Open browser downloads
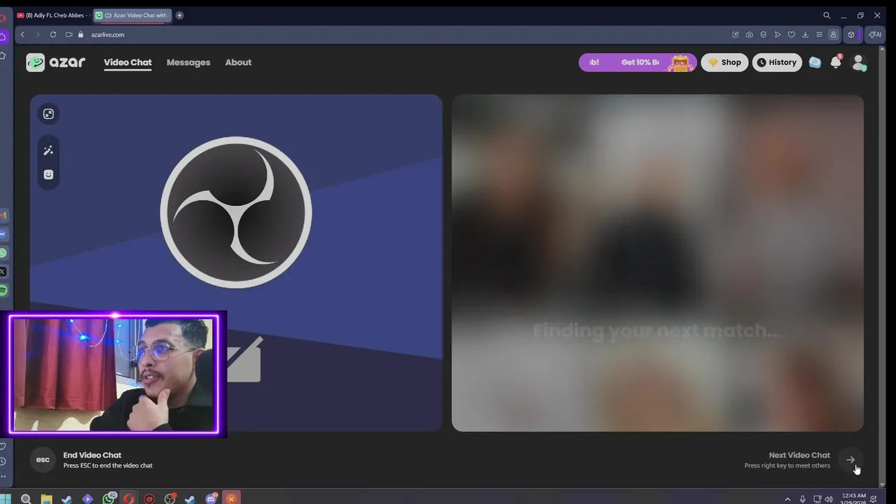This screenshot has height=504, width=896. coord(805,34)
